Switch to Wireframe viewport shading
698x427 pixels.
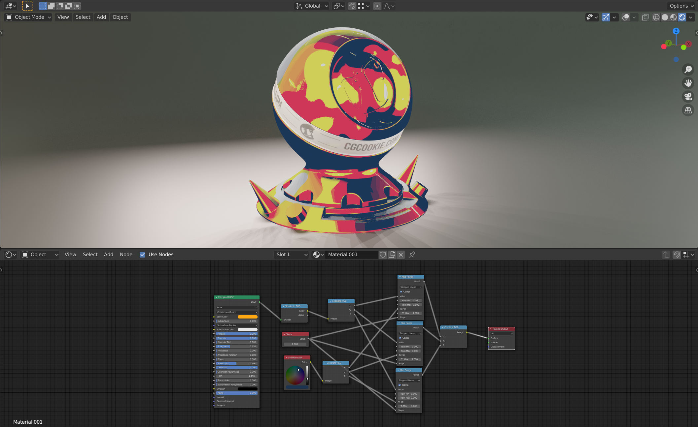(656, 17)
